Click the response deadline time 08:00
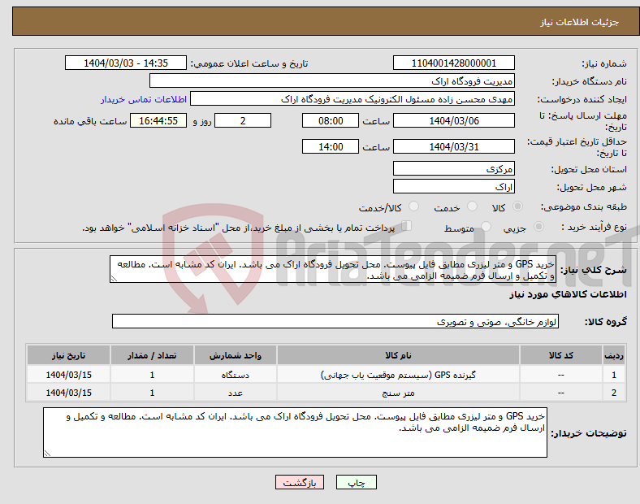The height and width of the screenshot is (504, 640). [331, 120]
